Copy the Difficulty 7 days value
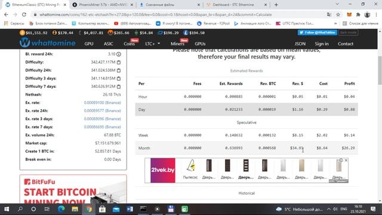382x215 pixels. click(119, 87)
